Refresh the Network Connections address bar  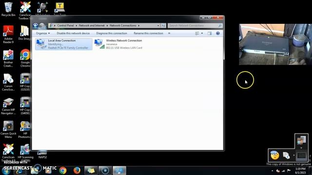(x=163, y=26)
